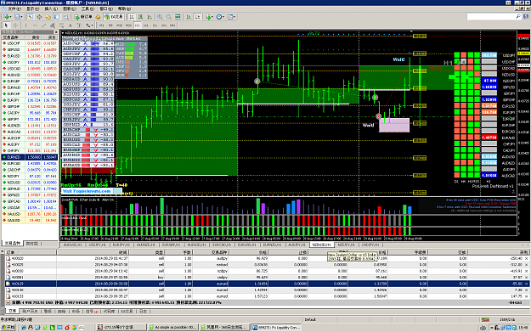The height and width of the screenshot is (332, 531).
Task: Click the Visit Fxquickroute.com chart label
Action: click(88, 191)
